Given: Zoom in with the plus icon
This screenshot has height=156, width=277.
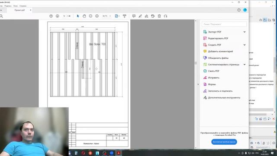Looking at the screenshot, I should coord(97,16).
